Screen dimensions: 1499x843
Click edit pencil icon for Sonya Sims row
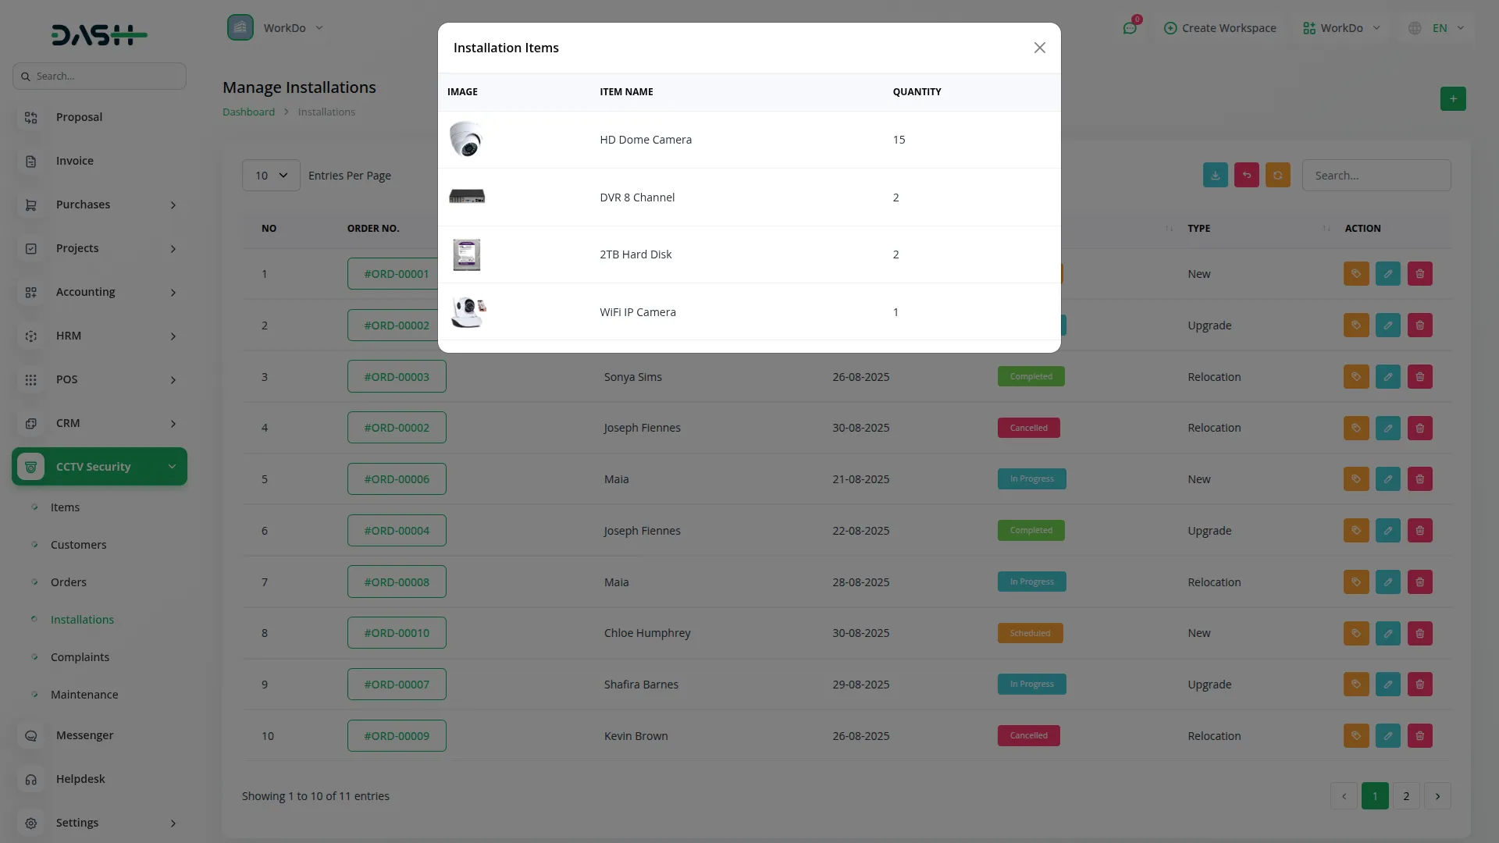pos(1387,377)
